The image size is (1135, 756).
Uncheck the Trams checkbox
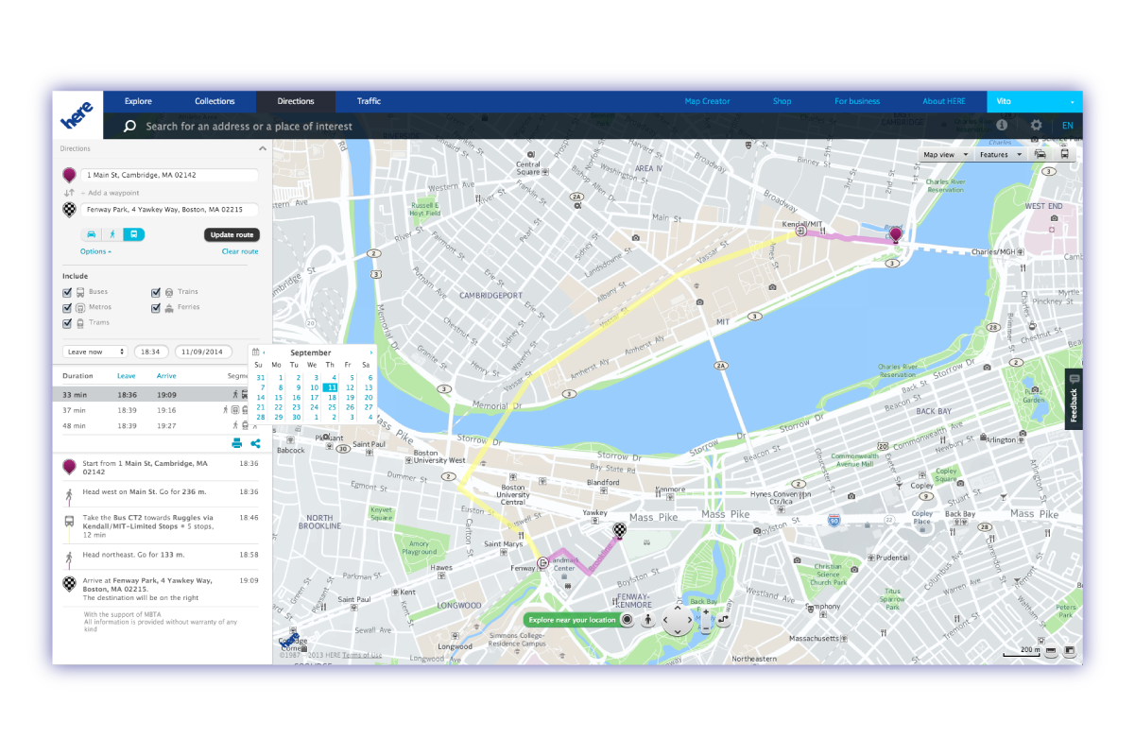point(67,322)
